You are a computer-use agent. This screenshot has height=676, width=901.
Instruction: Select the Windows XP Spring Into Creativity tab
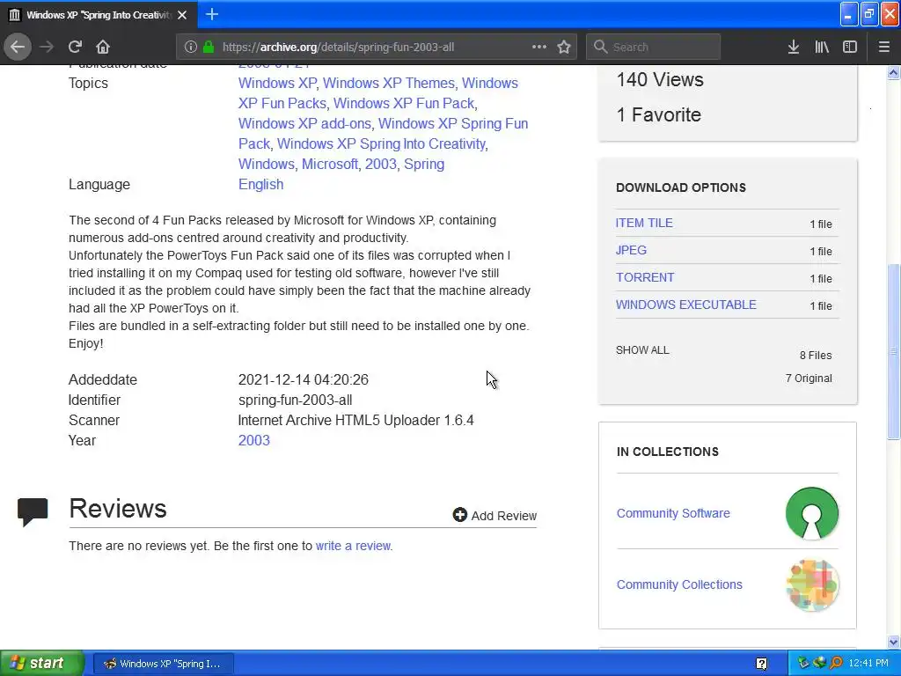(99, 15)
